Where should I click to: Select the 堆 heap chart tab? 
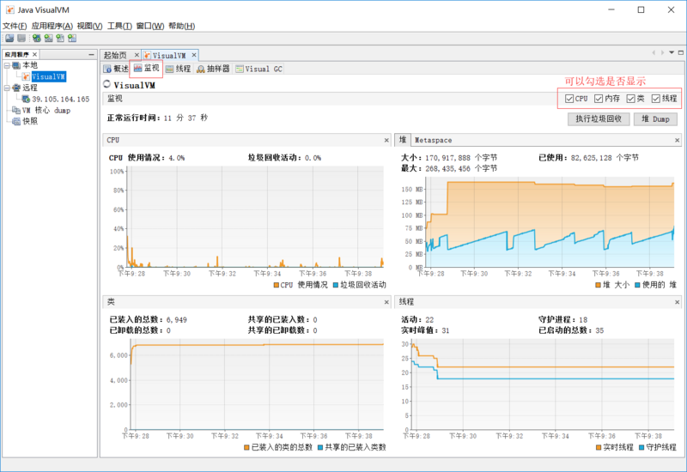(x=403, y=140)
